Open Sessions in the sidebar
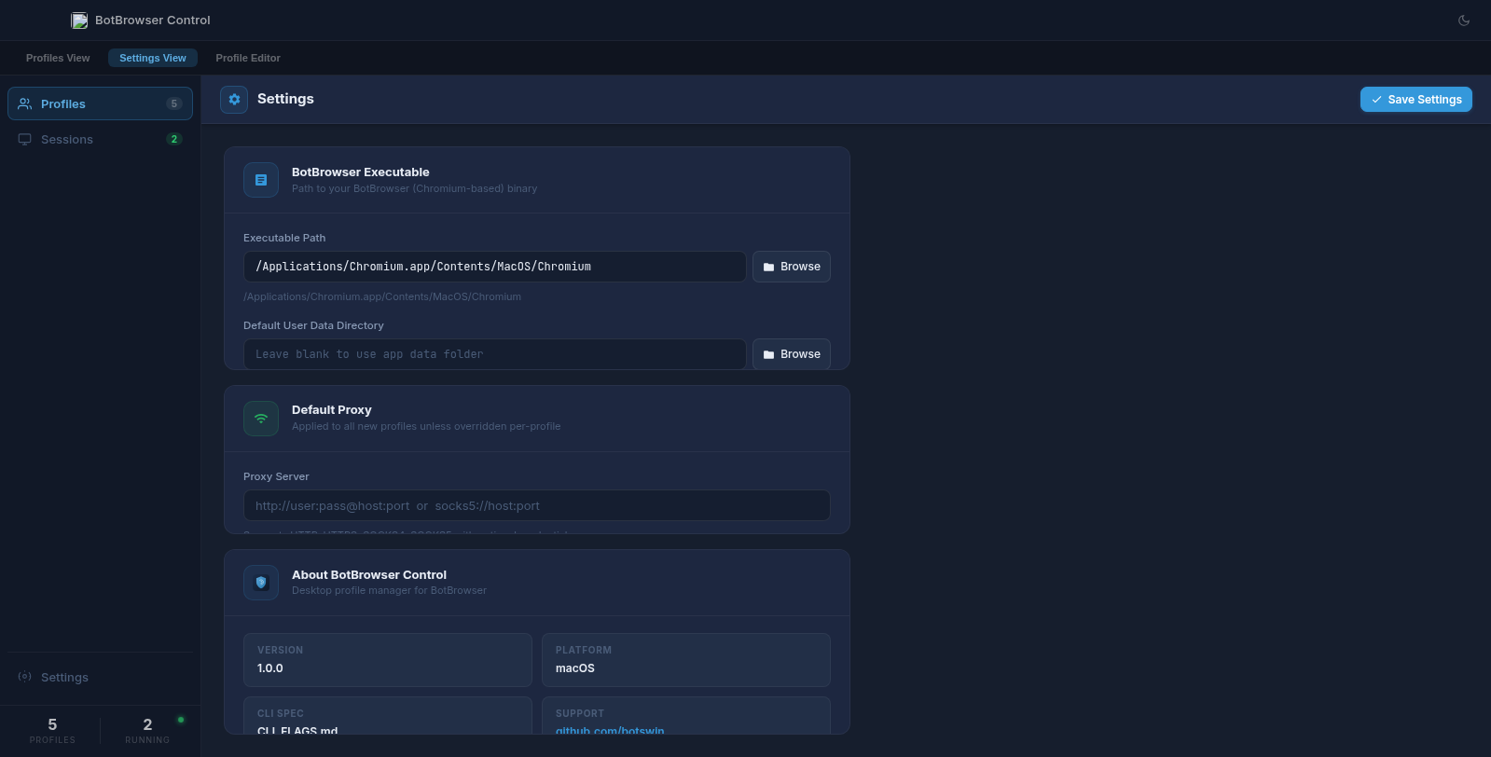Screen dimensions: 1491x757 pyautogui.click(x=100, y=139)
